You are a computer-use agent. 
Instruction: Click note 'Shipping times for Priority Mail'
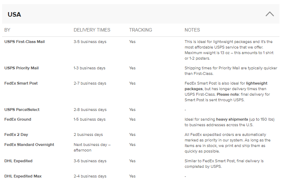[231, 71]
